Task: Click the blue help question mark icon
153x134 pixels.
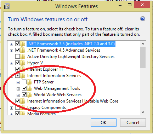Action: [143, 19]
